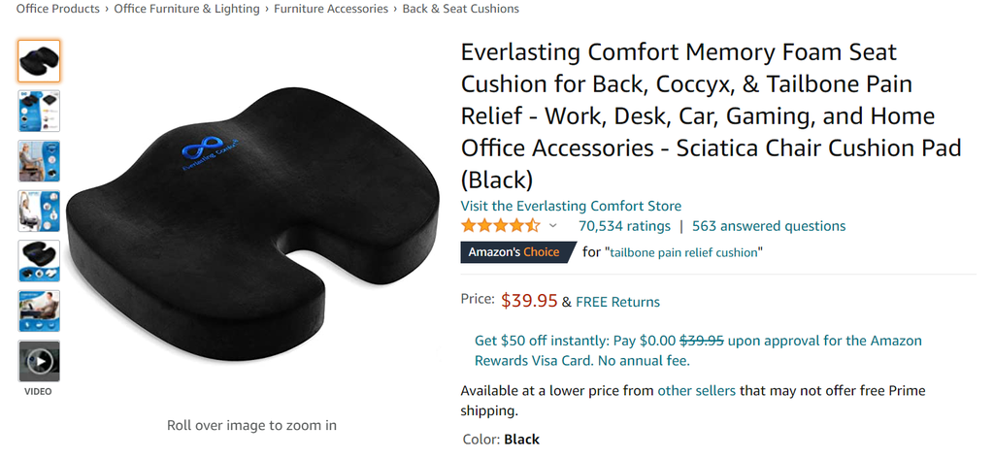Go to Office Products breadcrumb
This screenshot has height=458, width=994.
[x=57, y=9]
